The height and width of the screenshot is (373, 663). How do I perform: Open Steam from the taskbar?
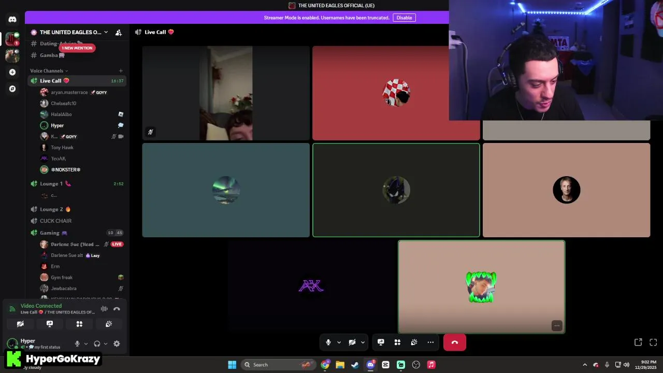point(355,365)
